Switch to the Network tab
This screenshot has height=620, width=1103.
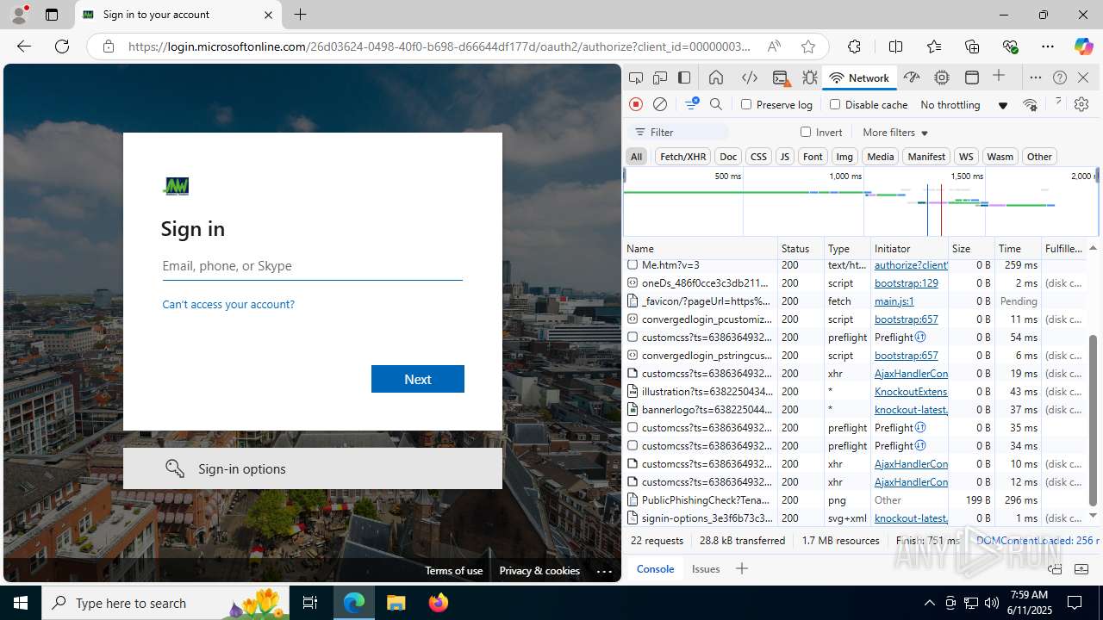(x=859, y=77)
